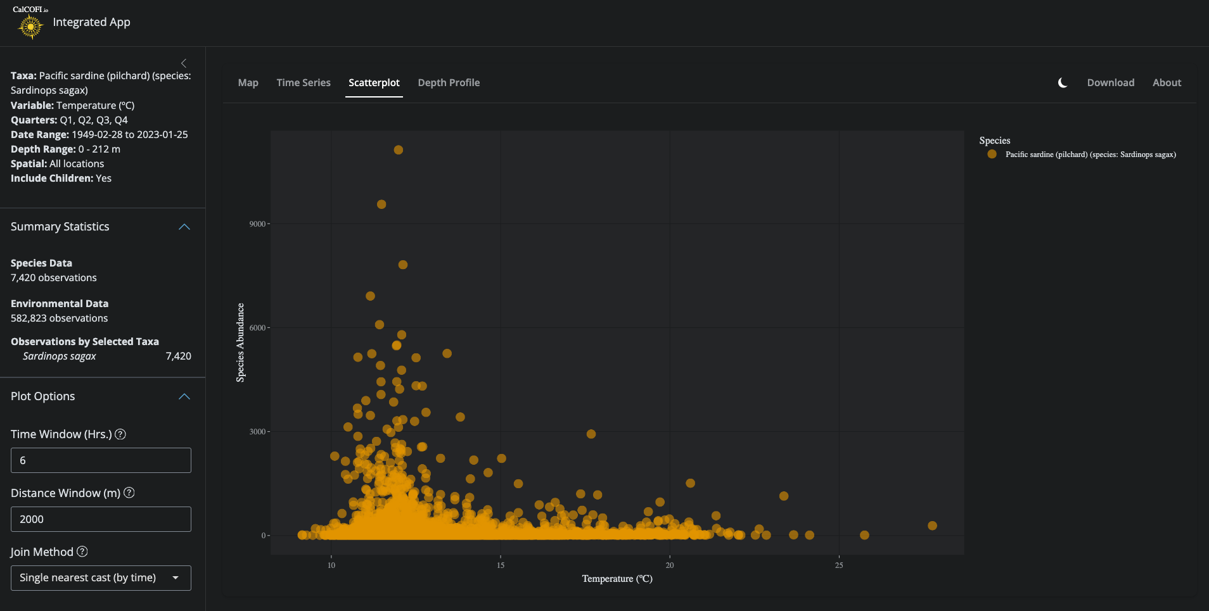
Task: Click the Pacific sardine legend color marker
Action: 992,154
